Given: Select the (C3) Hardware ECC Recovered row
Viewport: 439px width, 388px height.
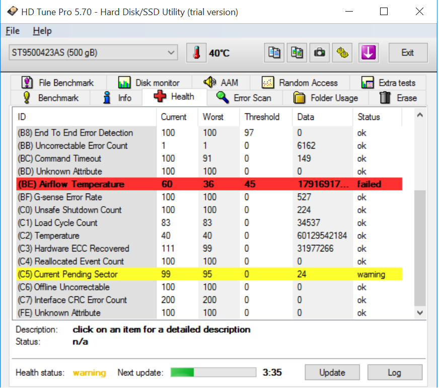Looking at the screenshot, I should tap(209, 248).
